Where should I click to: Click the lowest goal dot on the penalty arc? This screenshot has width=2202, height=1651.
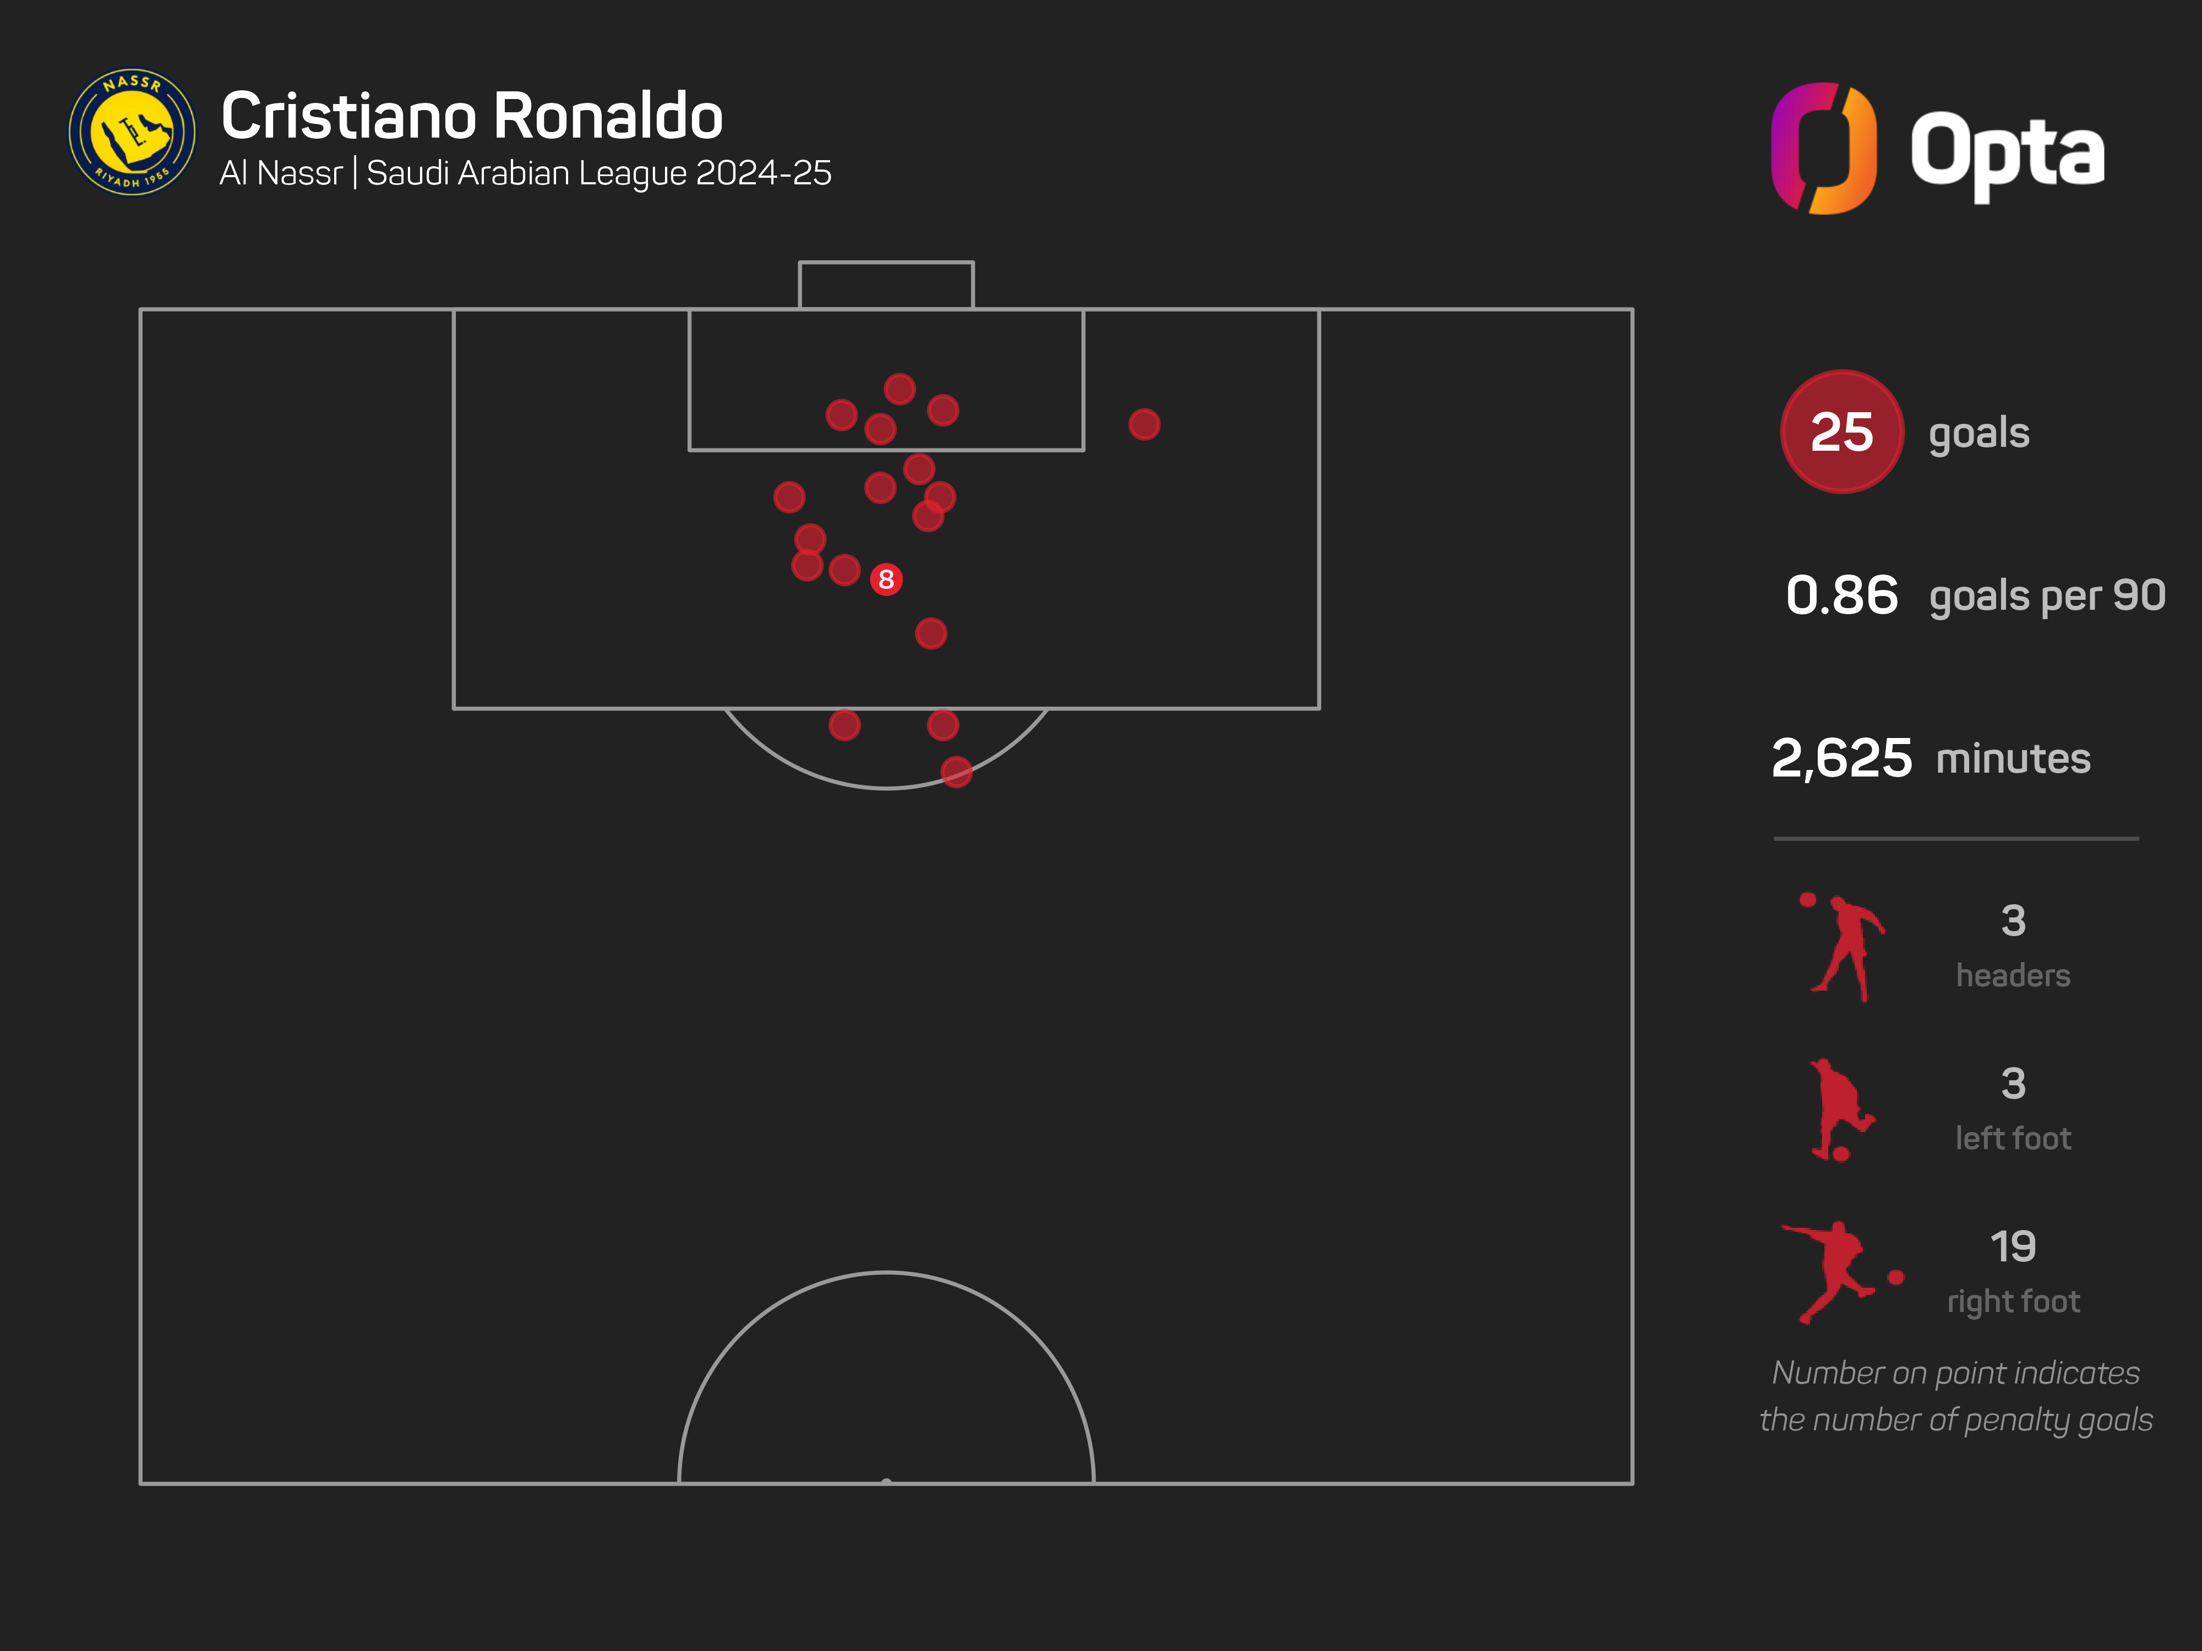pos(956,771)
